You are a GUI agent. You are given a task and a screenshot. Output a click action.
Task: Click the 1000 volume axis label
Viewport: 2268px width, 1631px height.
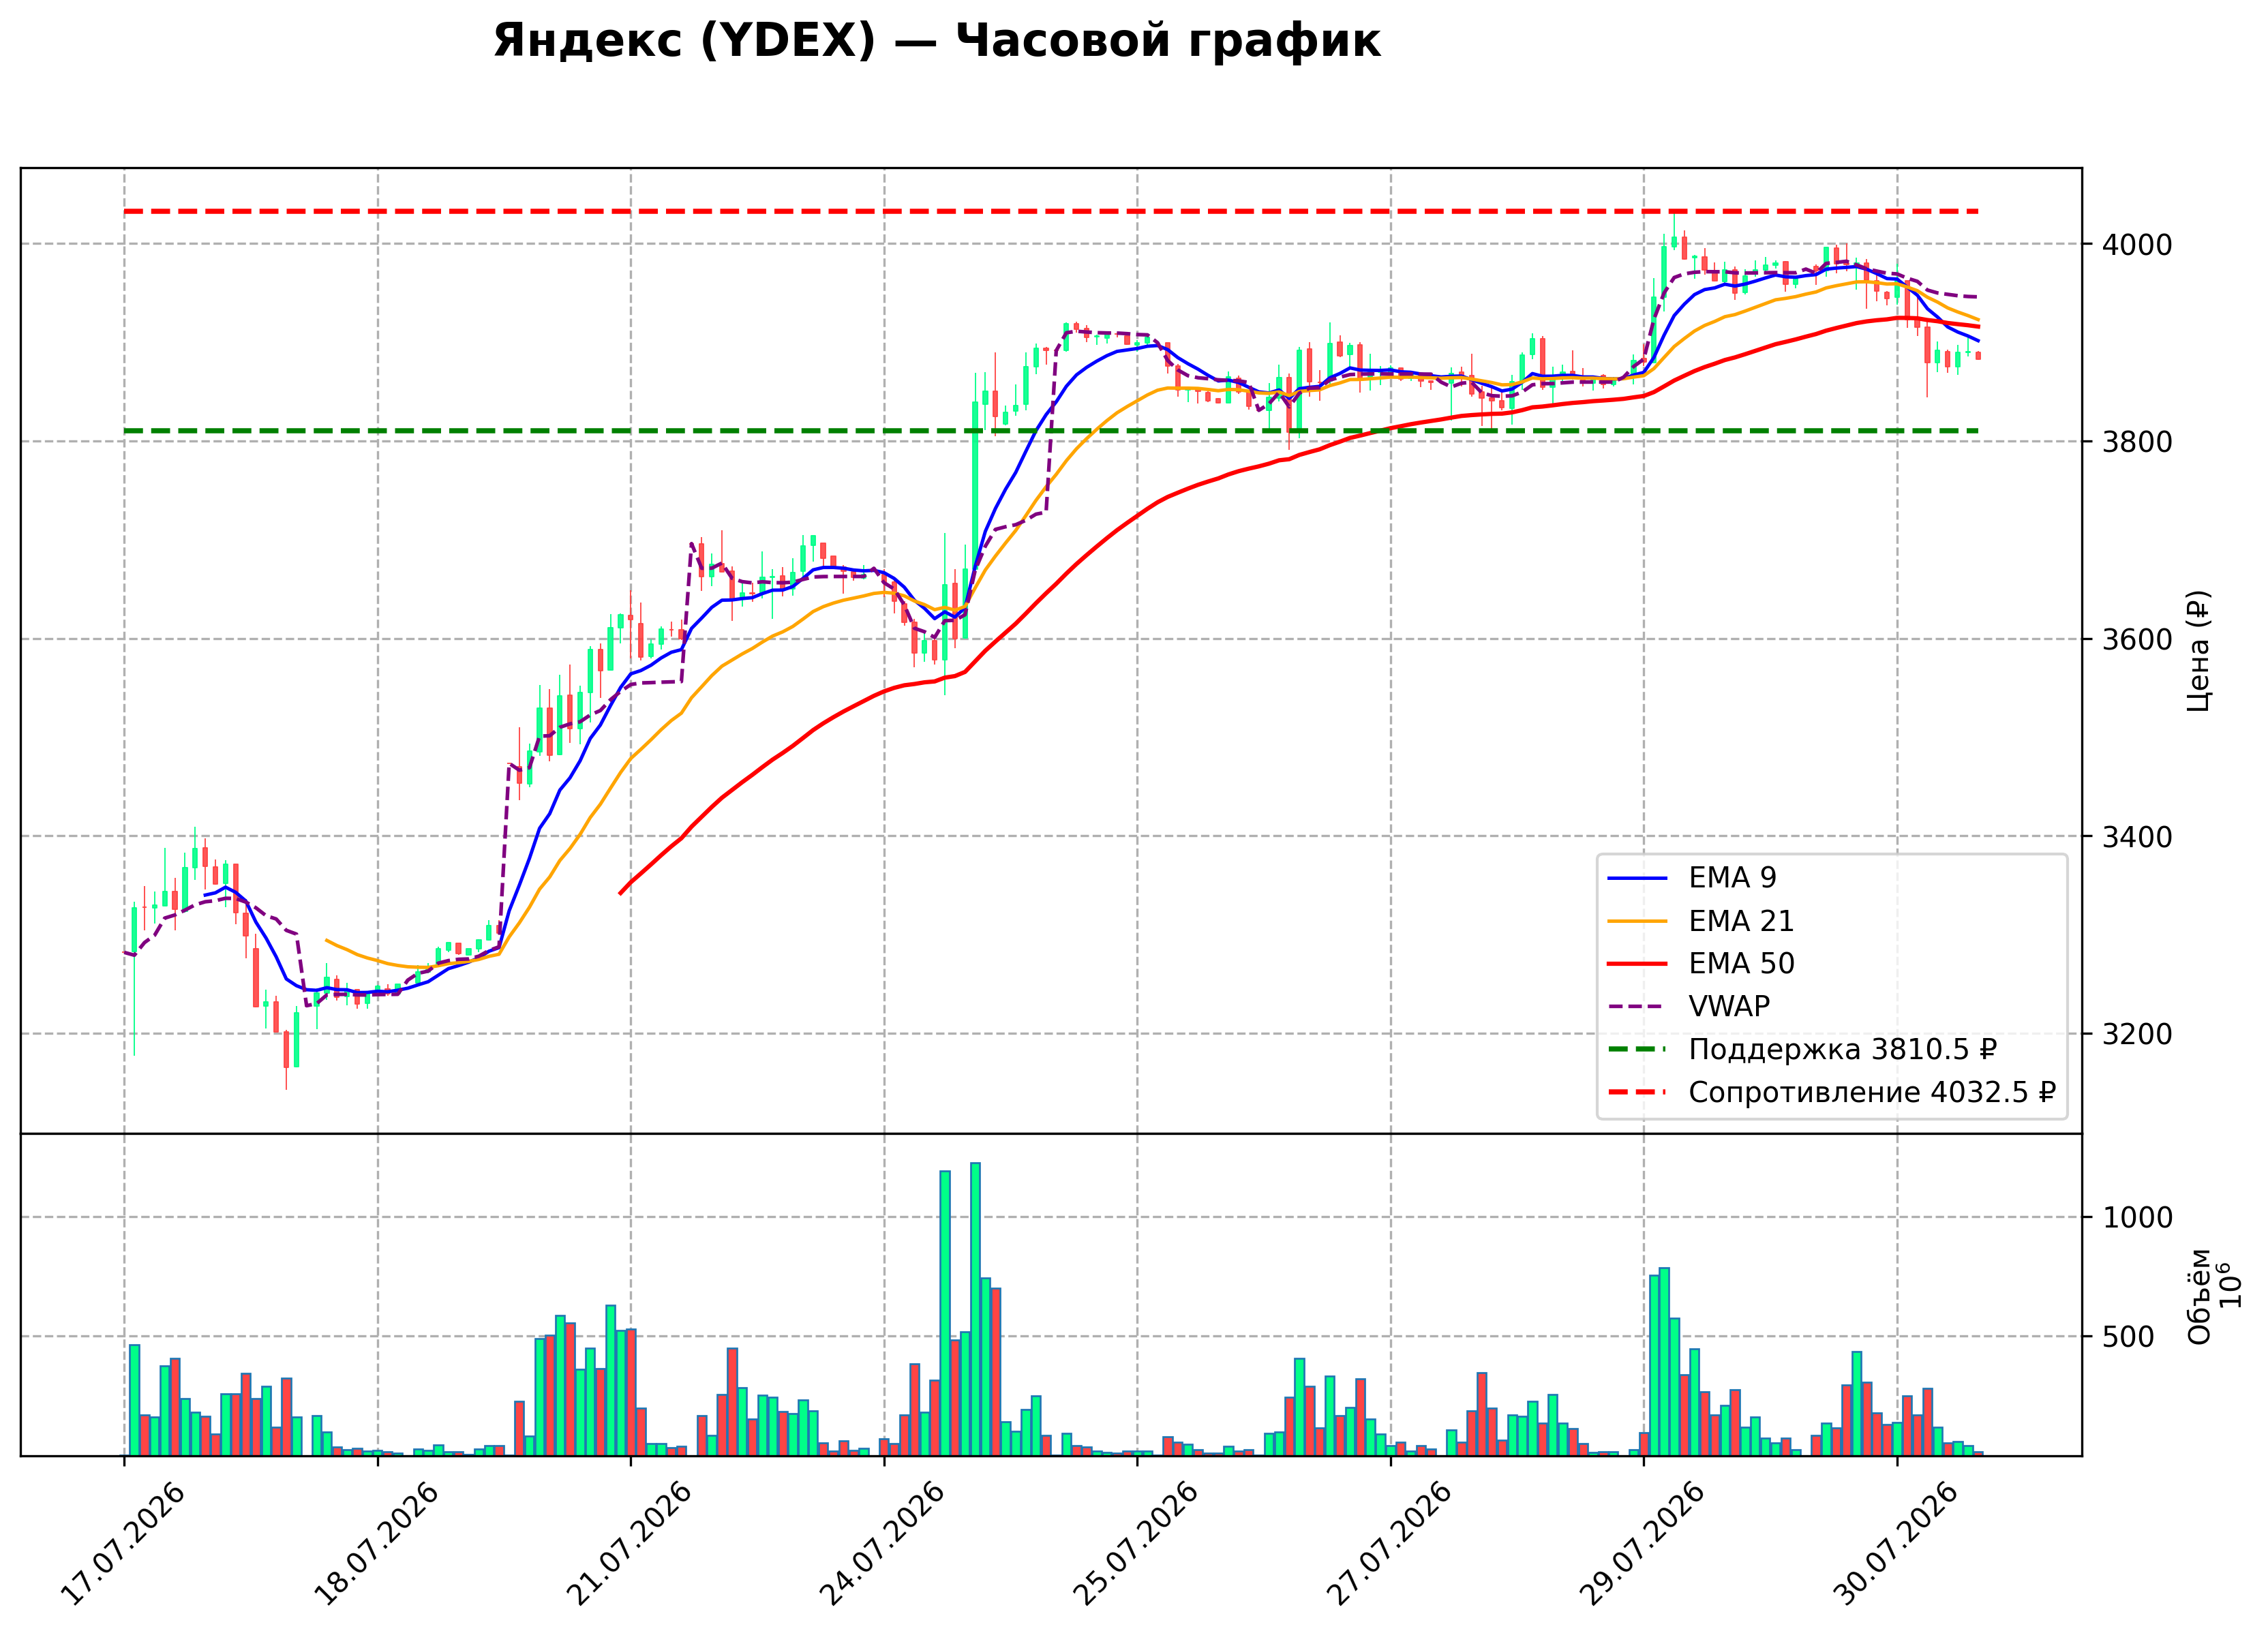point(2137,1218)
